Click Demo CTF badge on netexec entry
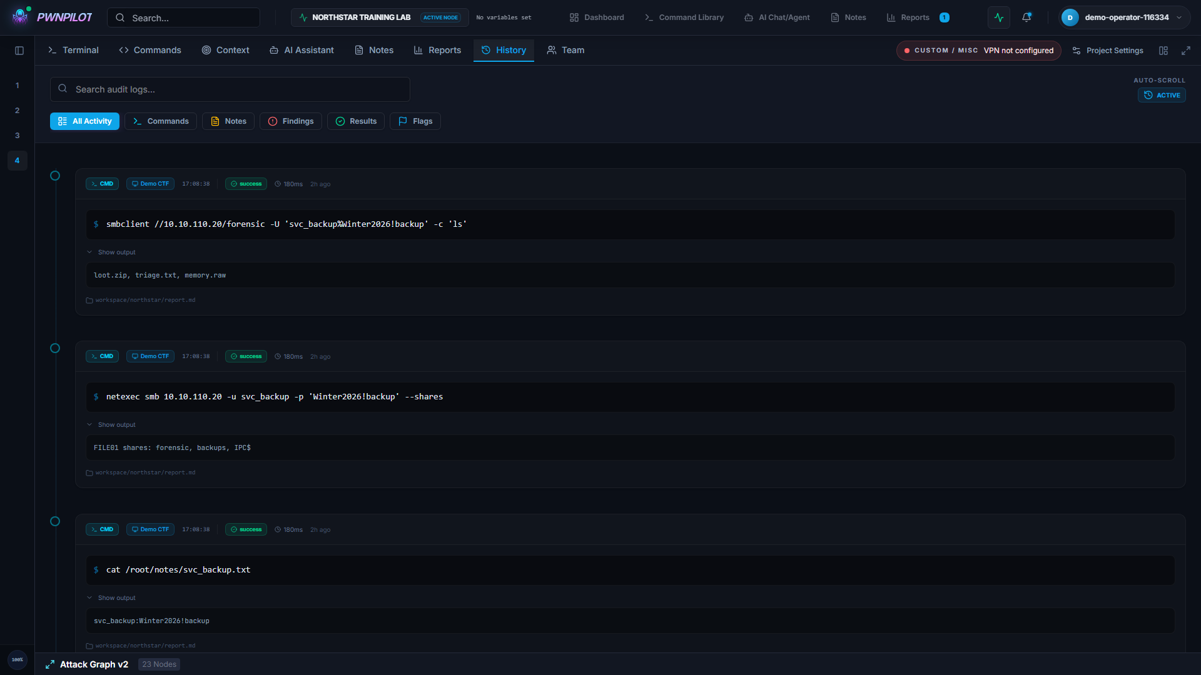This screenshot has height=675, width=1201. [150, 356]
